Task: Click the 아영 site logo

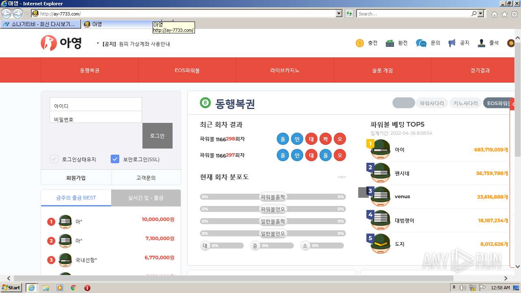Action: point(61,43)
